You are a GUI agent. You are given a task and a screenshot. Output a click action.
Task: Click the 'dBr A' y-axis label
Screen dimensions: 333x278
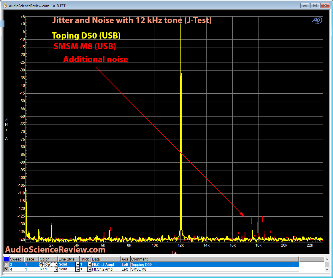pos(6,129)
